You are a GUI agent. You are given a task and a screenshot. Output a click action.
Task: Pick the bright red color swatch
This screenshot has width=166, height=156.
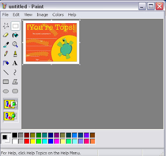tap(27, 141)
